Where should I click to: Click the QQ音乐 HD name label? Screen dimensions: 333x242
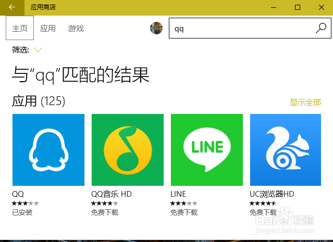point(112,194)
